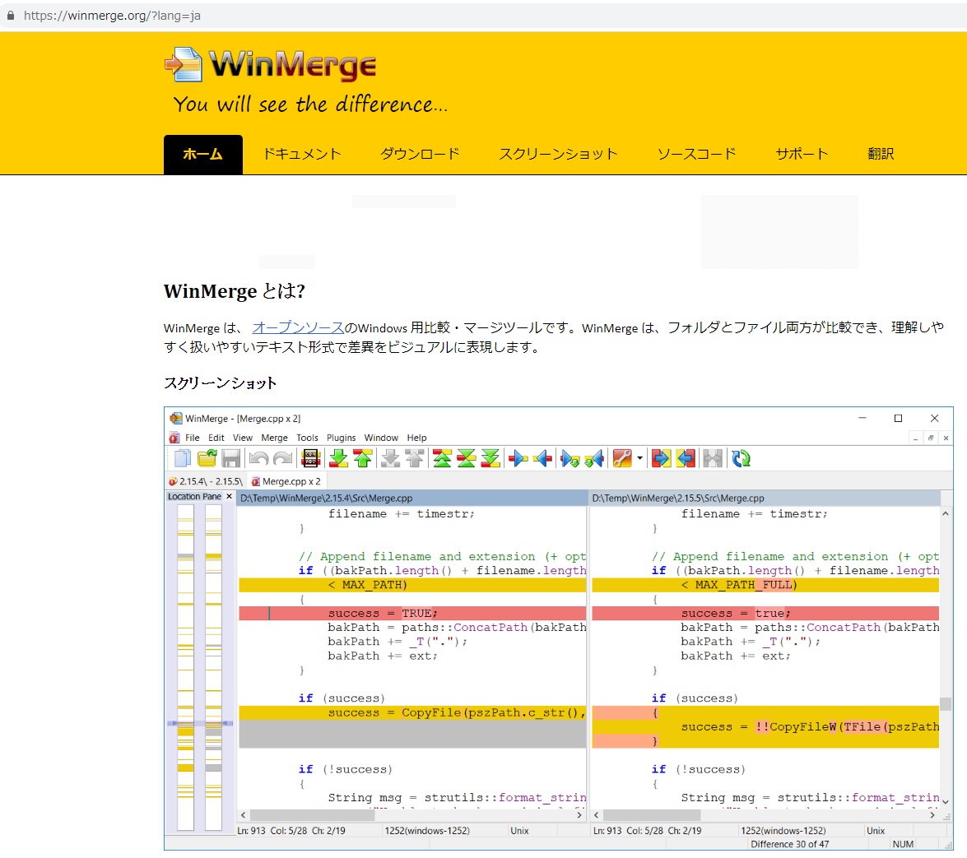
Task: Click the 2.15.4\Src\Merge.cpp path header
Action: 412,498
